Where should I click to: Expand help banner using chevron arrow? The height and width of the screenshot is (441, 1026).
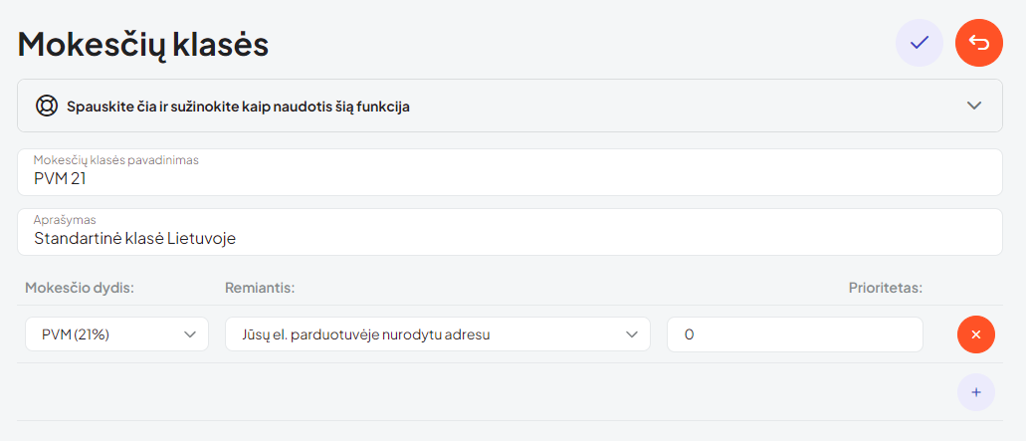[x=974, y=106]
